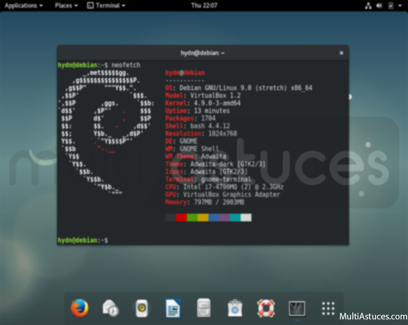Expand the system menu arrow in top bar

pyautogui.click(x=400, y=6)
